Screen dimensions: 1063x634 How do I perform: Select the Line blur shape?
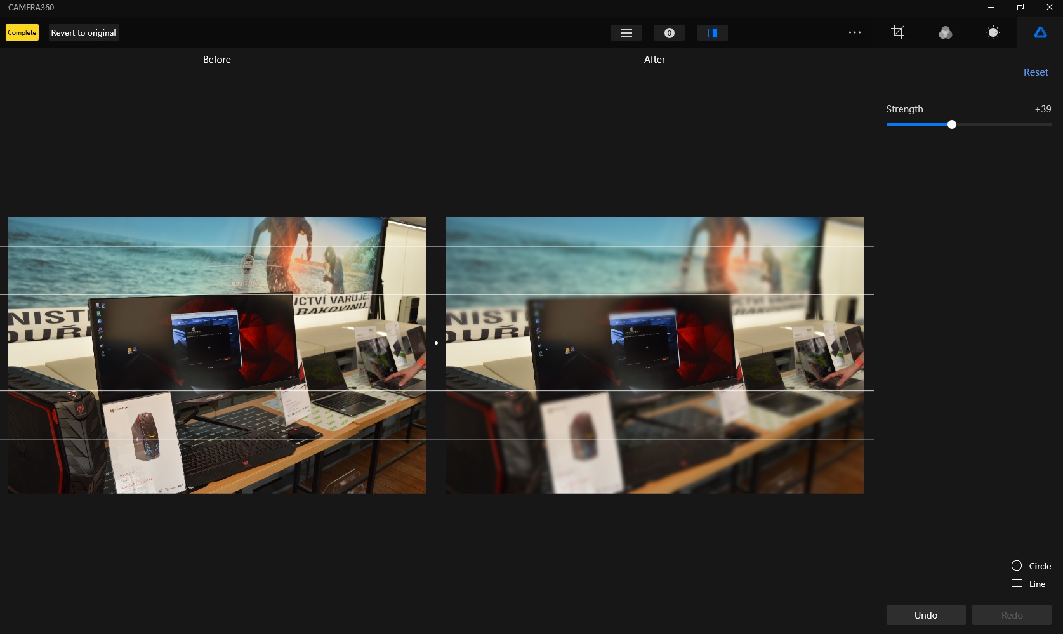coord(1029,584)
